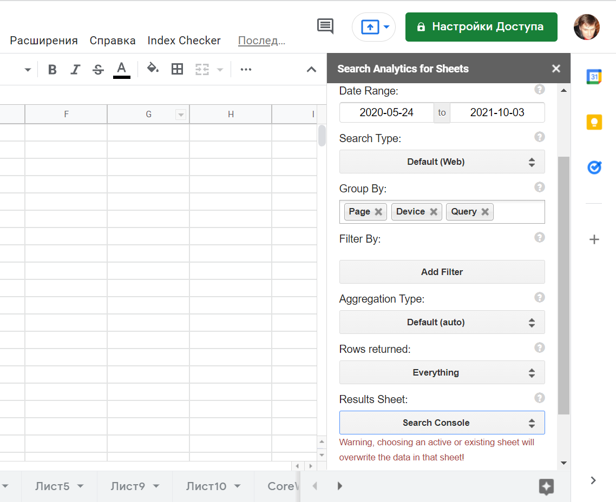Open the comment history icon
This screenshot has height=502, width=616.
pyautogui.click(x=325, y=26)
